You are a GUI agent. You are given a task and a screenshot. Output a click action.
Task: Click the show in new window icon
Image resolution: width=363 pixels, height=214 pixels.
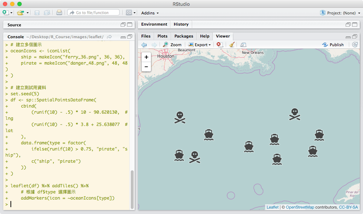pyautogui.click(x=243, y=45)
